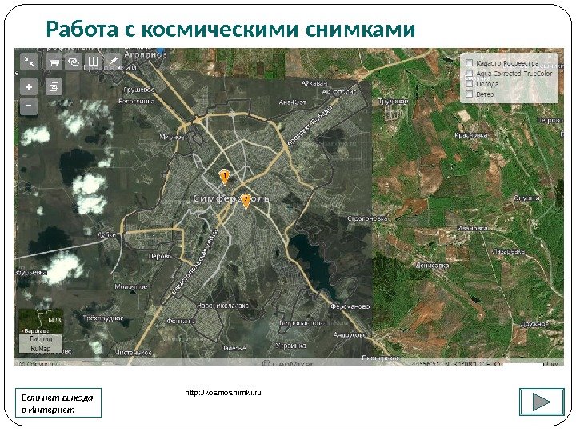
Task: Click the Ивановка settlement label
Action: click(472, 228)
